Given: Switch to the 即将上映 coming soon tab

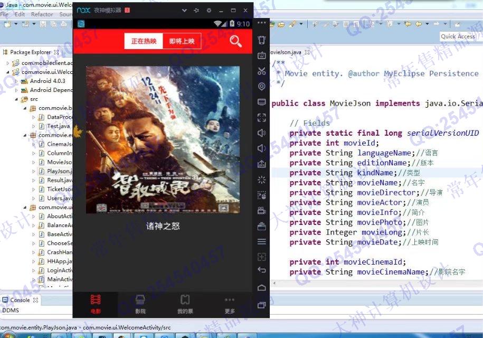Looking at the screenshot, I should (x=182, y=41).
